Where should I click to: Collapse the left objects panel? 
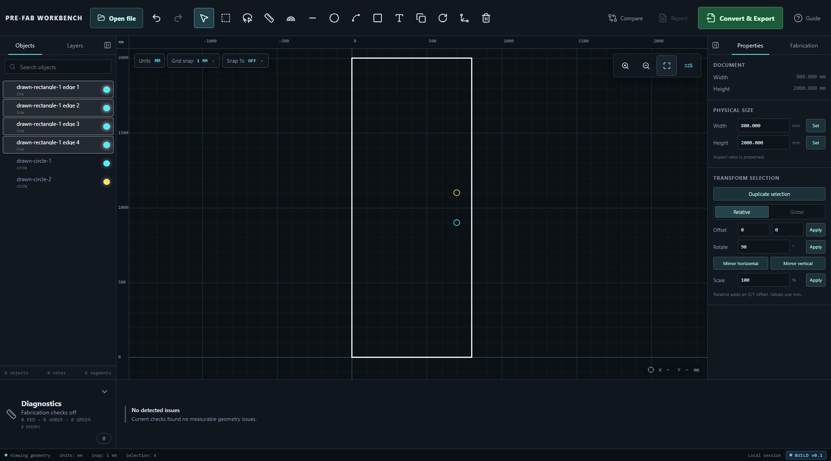(108, 45)
